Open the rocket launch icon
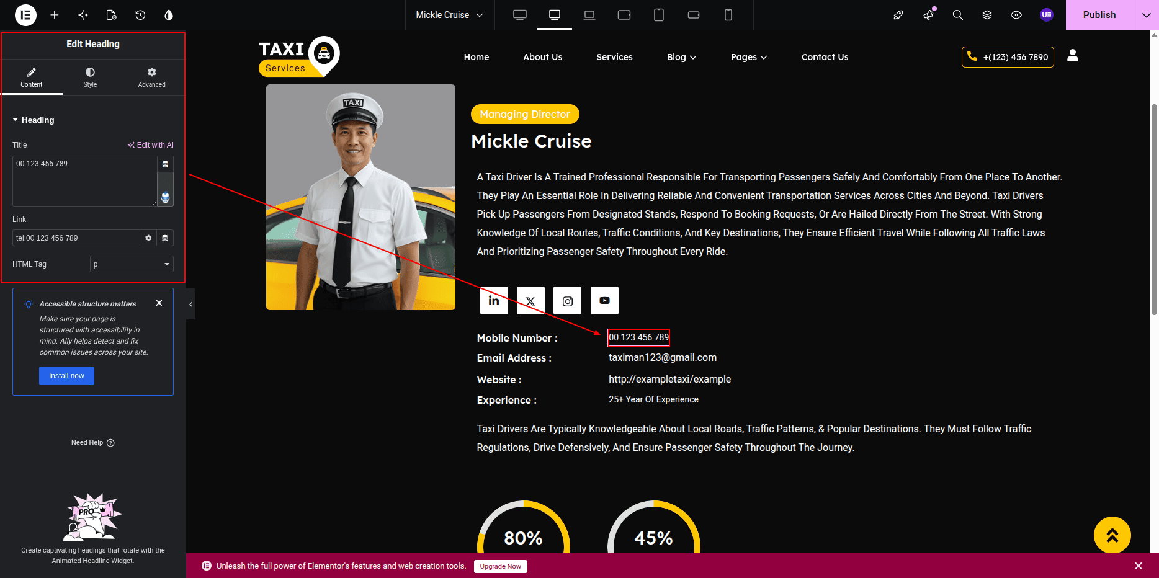The image size is (1159, 578). (x=898, y=15)
